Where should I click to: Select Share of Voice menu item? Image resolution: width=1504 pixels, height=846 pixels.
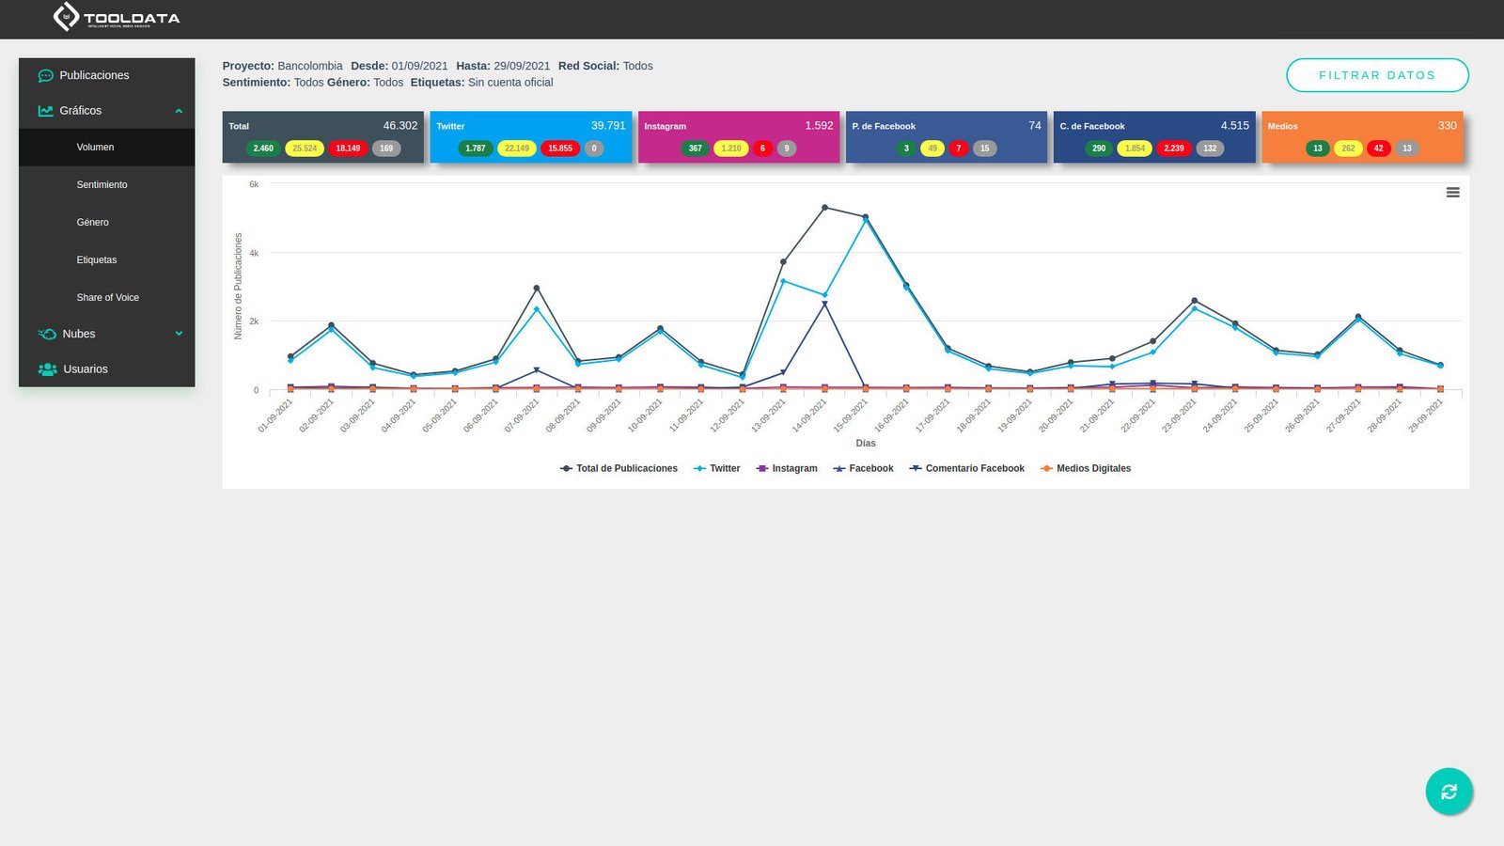(107, 298)
